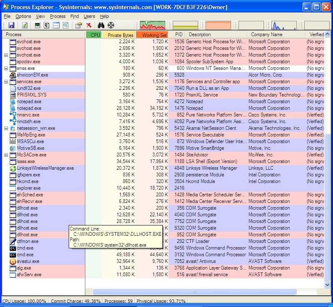Sort by the CPU column header
The image size is (333, 307).
pos(94,35)
